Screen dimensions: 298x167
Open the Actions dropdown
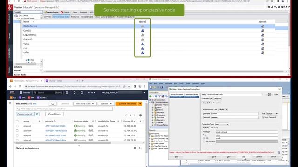[x=106, y=104]
